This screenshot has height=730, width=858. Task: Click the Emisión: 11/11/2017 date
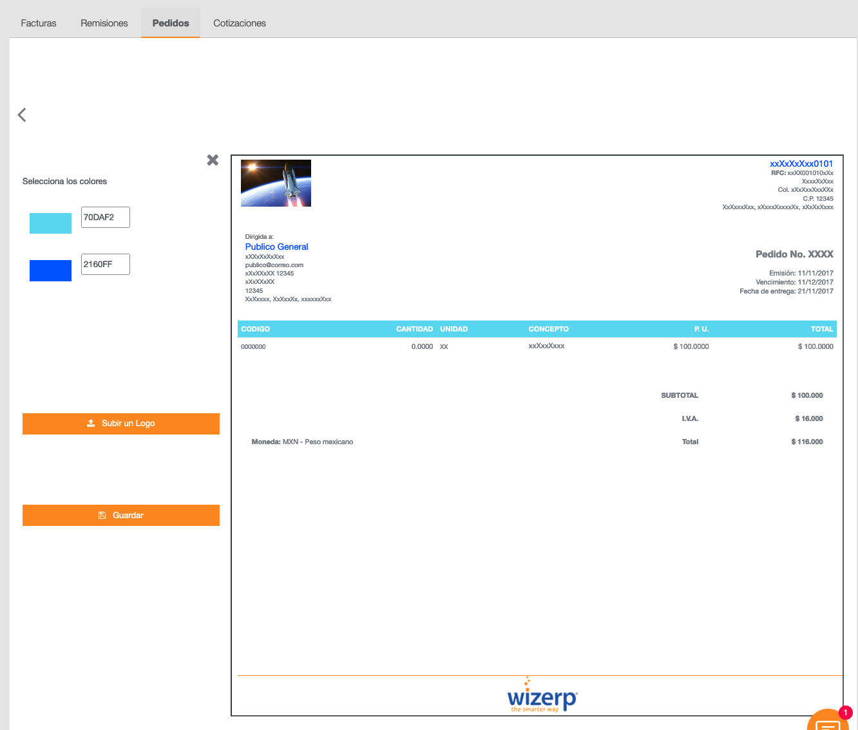(x=801, y=273)
